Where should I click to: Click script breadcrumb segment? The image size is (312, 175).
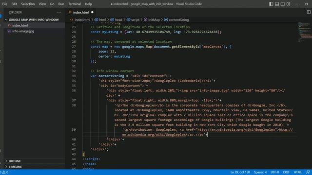(x=135, y=19)
